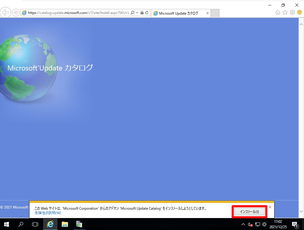Open taskbar search magnifier
Screen dimensions: 304x230
(x=21, y=224)
